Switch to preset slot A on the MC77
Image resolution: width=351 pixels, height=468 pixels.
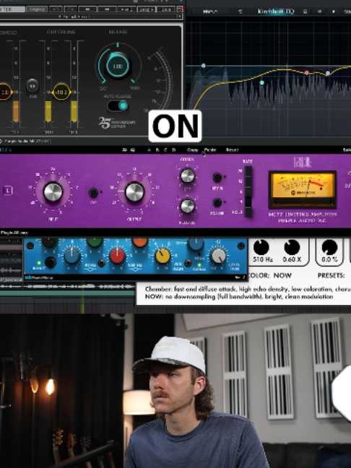[x=149, y=149]
